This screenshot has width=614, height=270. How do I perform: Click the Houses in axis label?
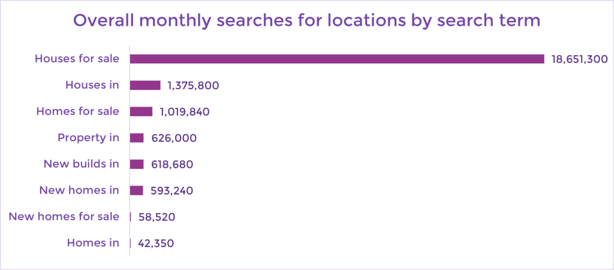click(x=92, y=85)
